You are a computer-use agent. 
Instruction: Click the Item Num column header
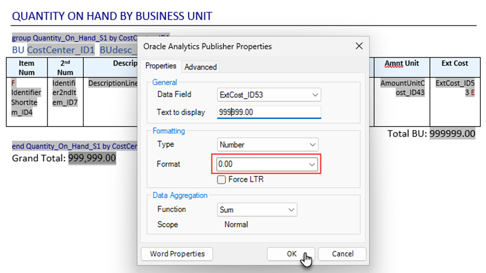[26, 67]
